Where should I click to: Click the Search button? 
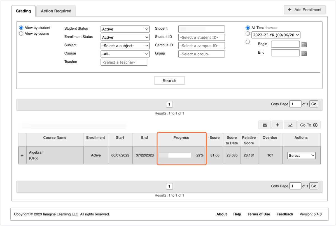tap(169, 80)
